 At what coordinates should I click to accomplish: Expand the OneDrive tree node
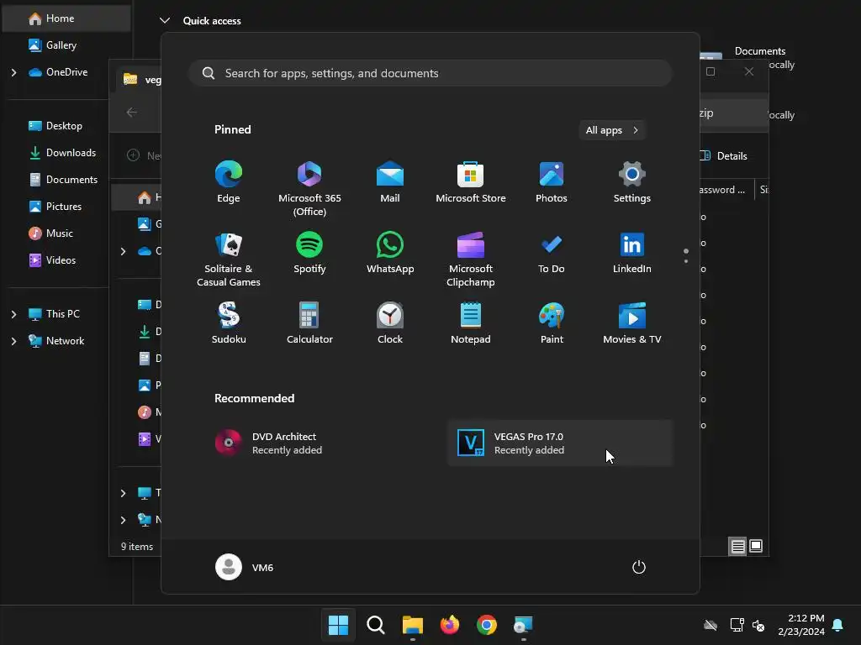click(x=13, y=72)
